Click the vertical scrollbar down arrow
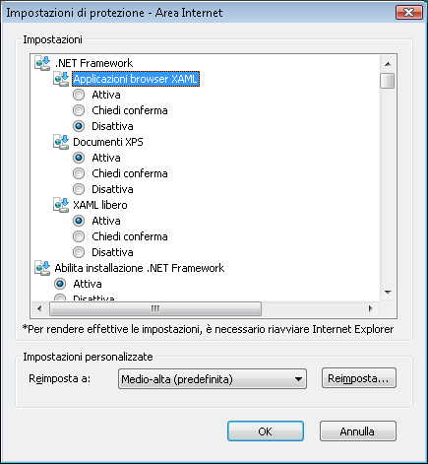The width and height of the screenshot is (428, 464). pos(388,293)
